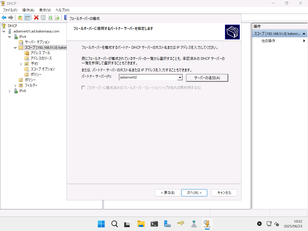Click the black X tray icon

point(260,223)
